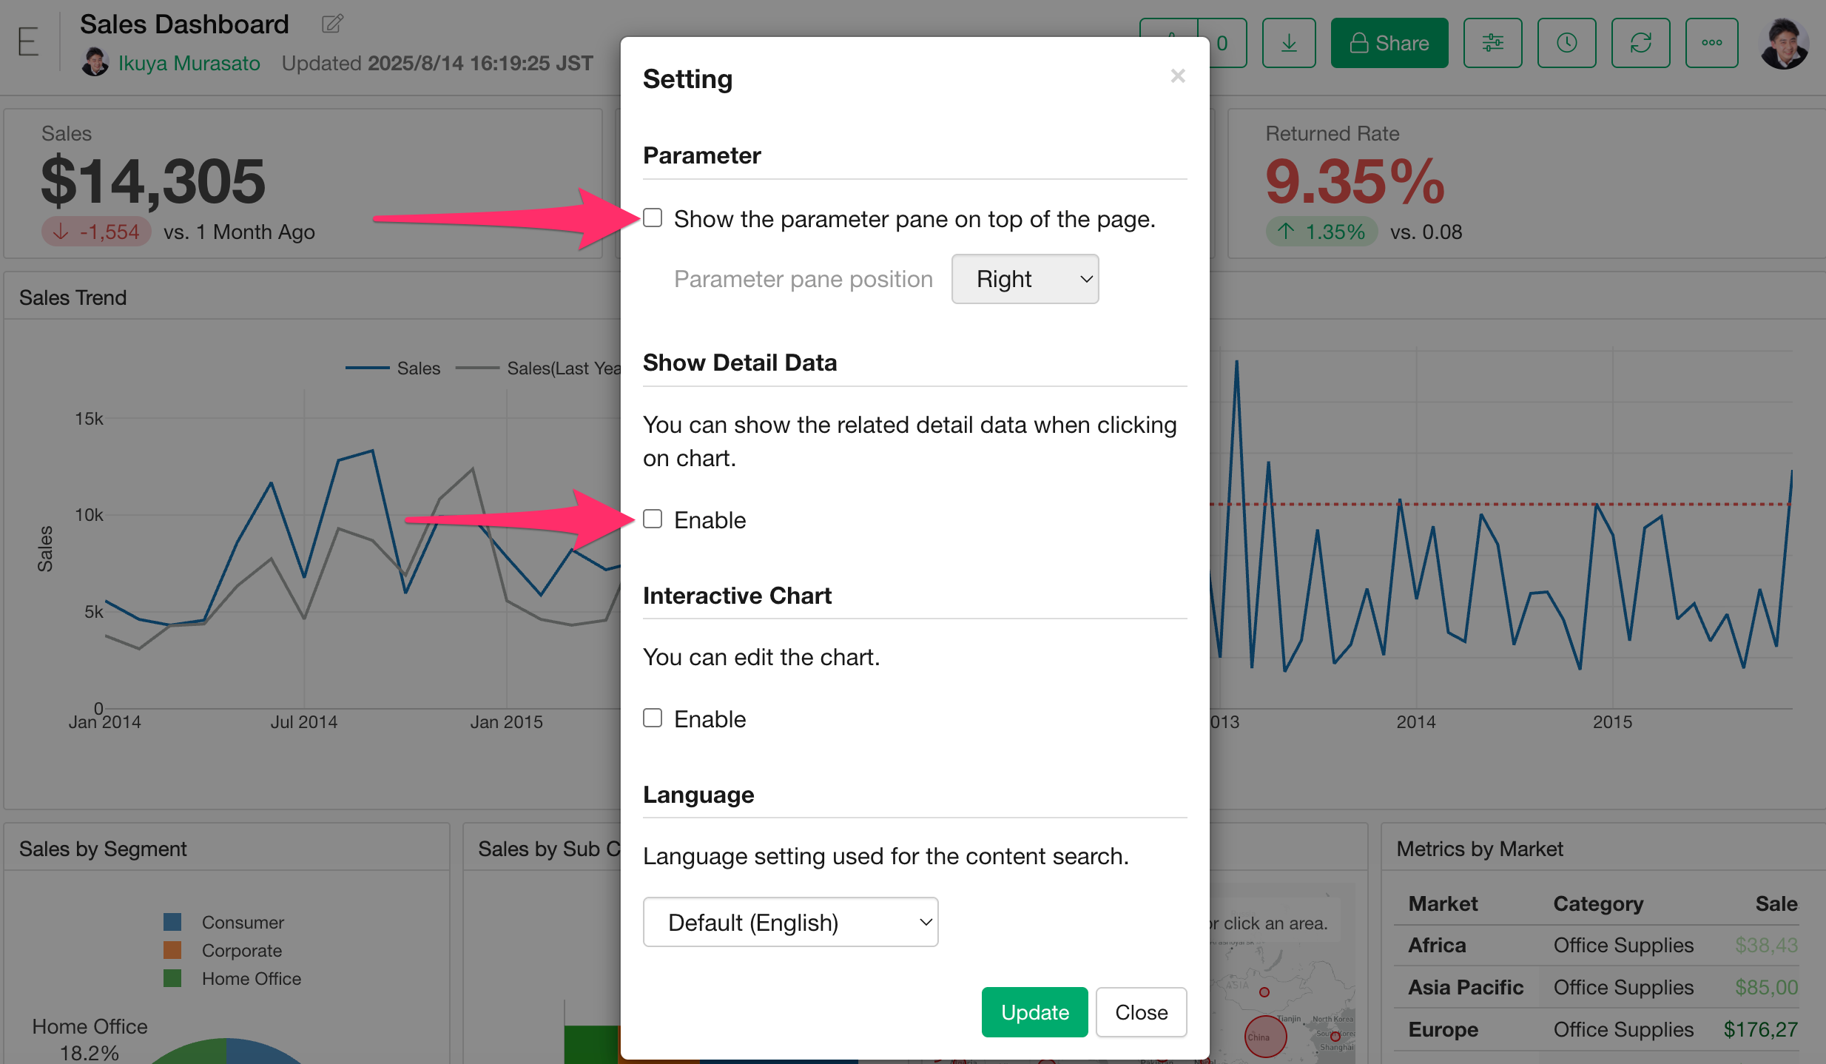The height and width of the screenshot is (1064, 1826).
Task: Enable Interactive Chart checkbox
Action: tap(653, 718)
